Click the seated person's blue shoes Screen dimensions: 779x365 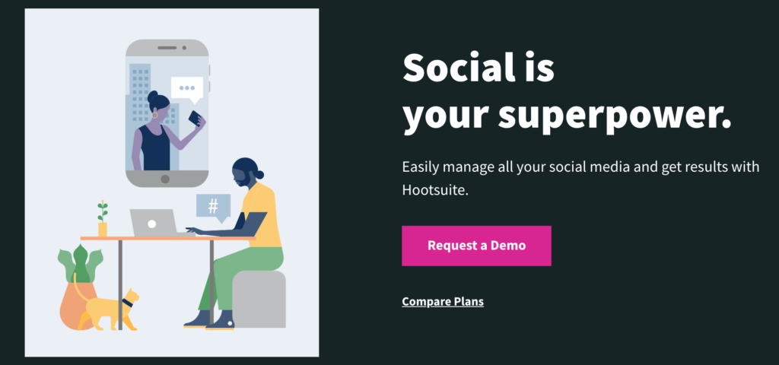coord(209,321)
